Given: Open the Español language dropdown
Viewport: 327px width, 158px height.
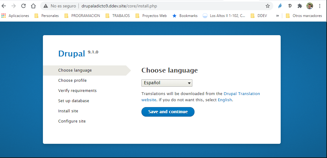Looking at the screenshot, I should tap(167, 83).
